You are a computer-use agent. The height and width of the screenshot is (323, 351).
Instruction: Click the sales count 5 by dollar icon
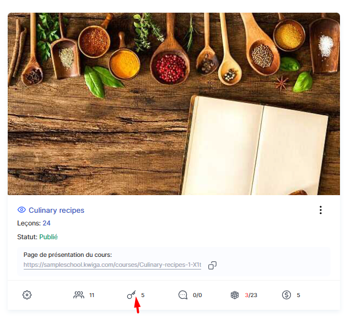[298, 295]
